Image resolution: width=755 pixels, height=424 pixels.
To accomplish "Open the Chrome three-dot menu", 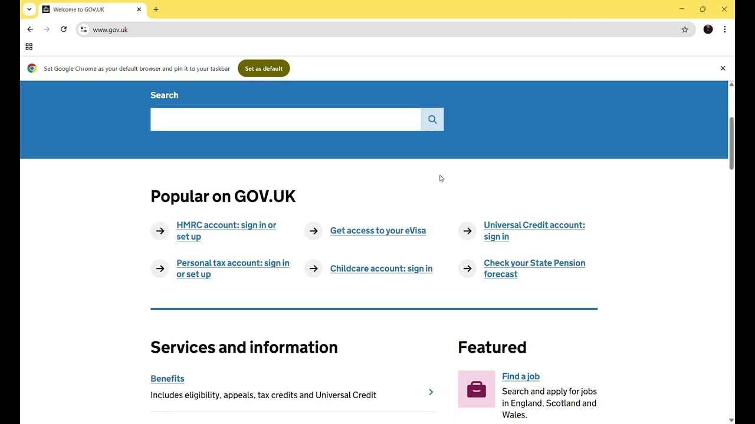I will tap(725, 29).
